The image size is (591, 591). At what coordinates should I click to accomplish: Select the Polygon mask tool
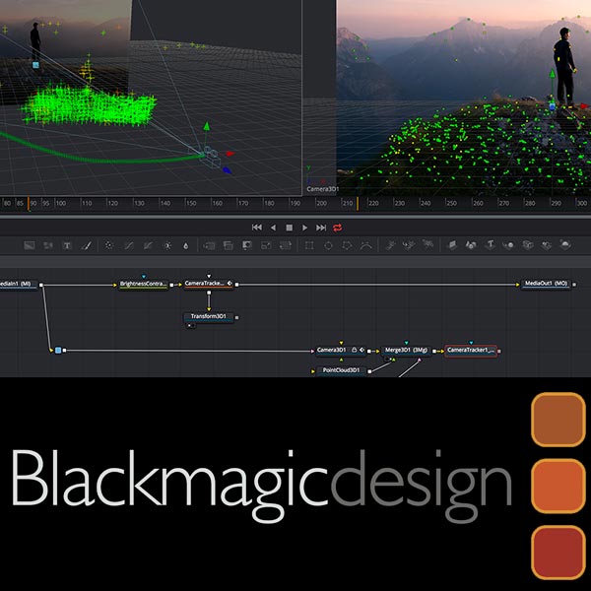pyautogui.click(x=347, y=245)
